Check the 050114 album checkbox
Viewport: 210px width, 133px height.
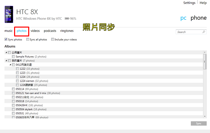pos(13,89)
